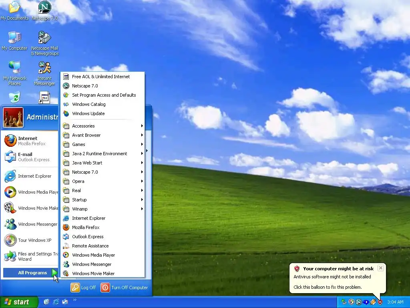The width and height of the screenshot is (410, 308).
Task: Choose Netscape 7.0 program shortcut at top
Action: pyautogui.click(x=102, y=86)
